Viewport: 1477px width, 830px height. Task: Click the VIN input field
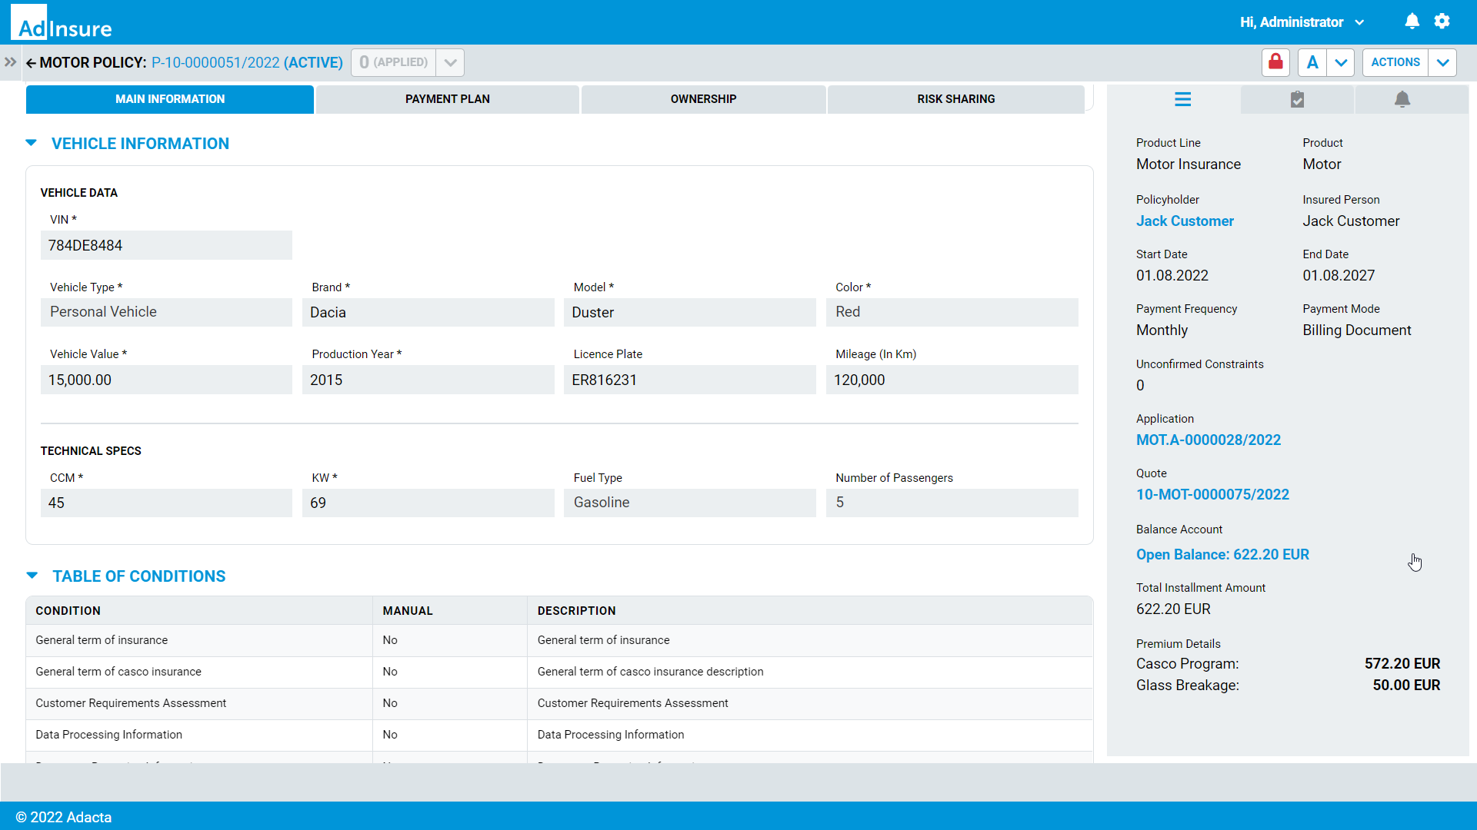tap(166, 246)
